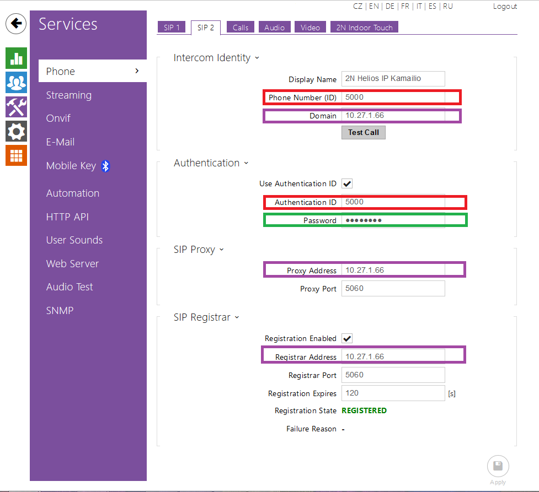Image resolution: width=539 pixels, height=492 pixels.
Task: Open the green Status chart icon
Action: [x=16, y=58]
